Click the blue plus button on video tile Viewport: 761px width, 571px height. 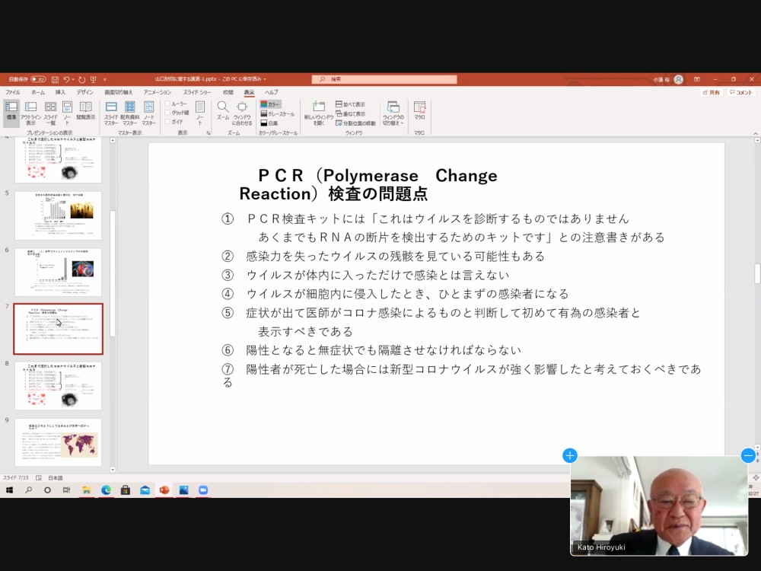(x=570, y=455)
